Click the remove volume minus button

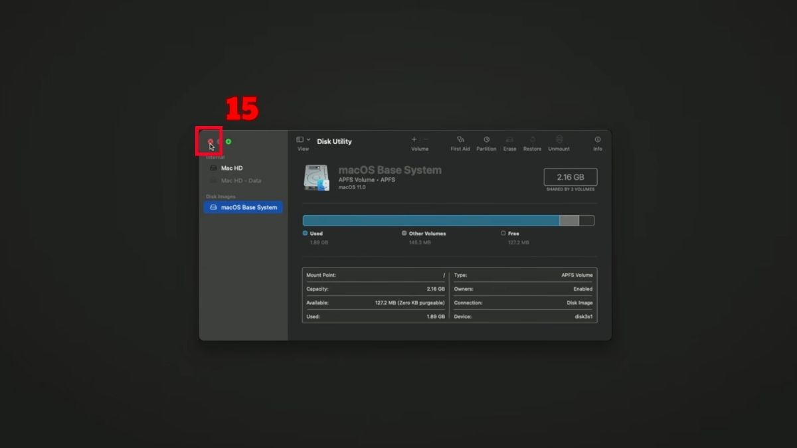(426, 139)
